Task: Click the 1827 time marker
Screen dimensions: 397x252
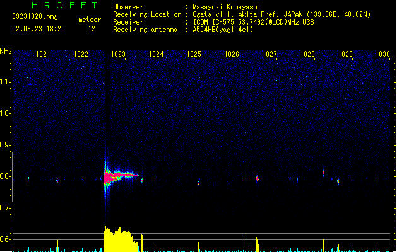Action: click(x=270, y=54)
